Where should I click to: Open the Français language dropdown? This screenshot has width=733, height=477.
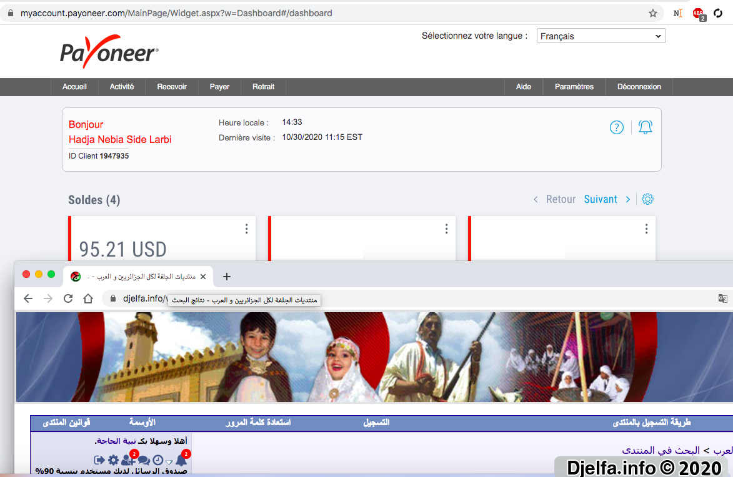(601, 36)
